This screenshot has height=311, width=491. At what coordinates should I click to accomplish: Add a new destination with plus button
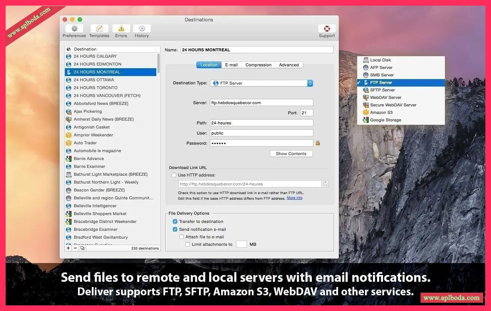(x=68, y=248)
